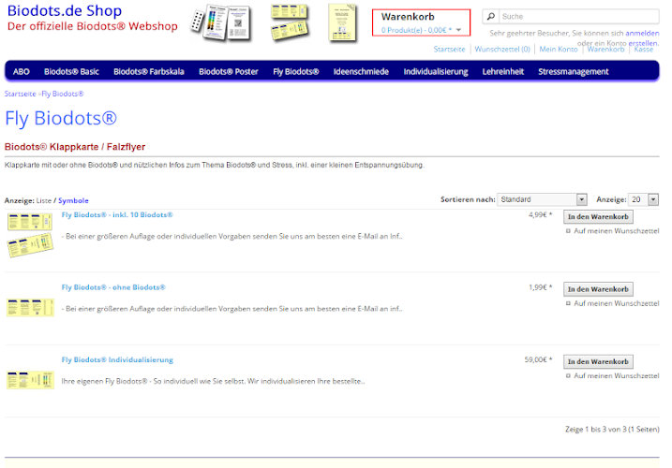Select Fly Biodots in navigation bar
672x468 pixels.
(296, 71)
